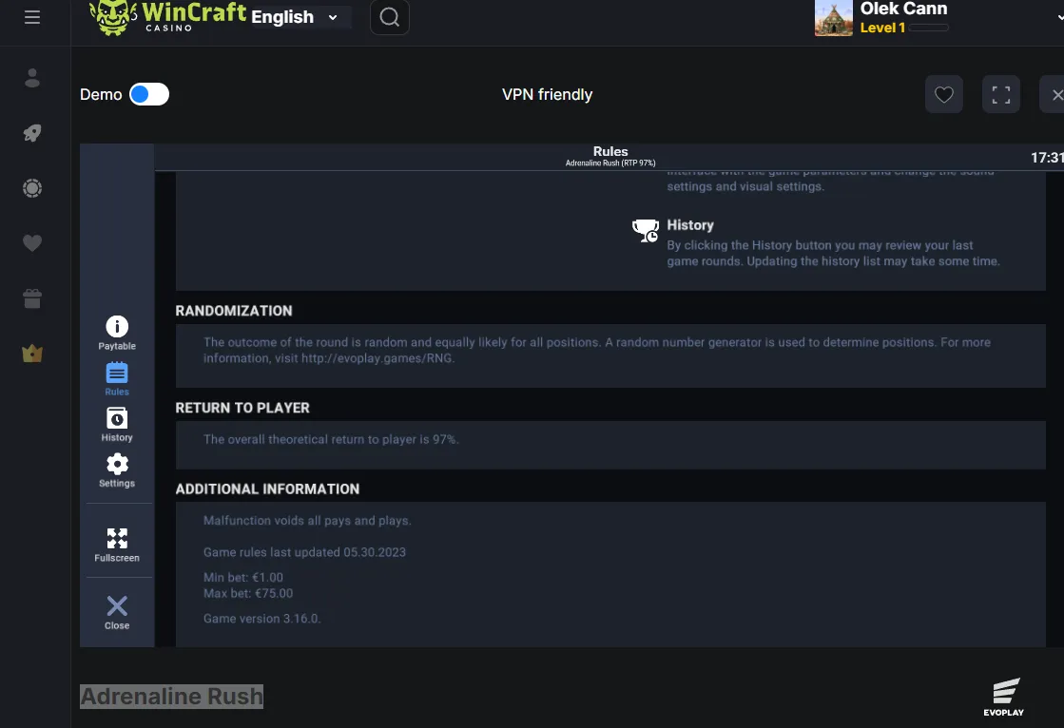Open the hamburger menu
Image resolution: width=1064 pixels, height=728 pixels.
click(32, 17)
